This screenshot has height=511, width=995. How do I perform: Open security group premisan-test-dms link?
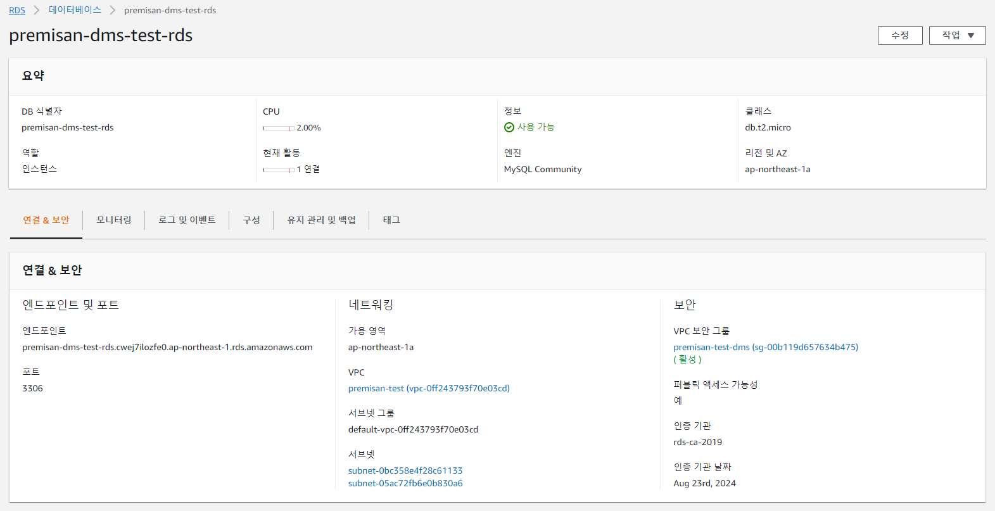(766, 347)
